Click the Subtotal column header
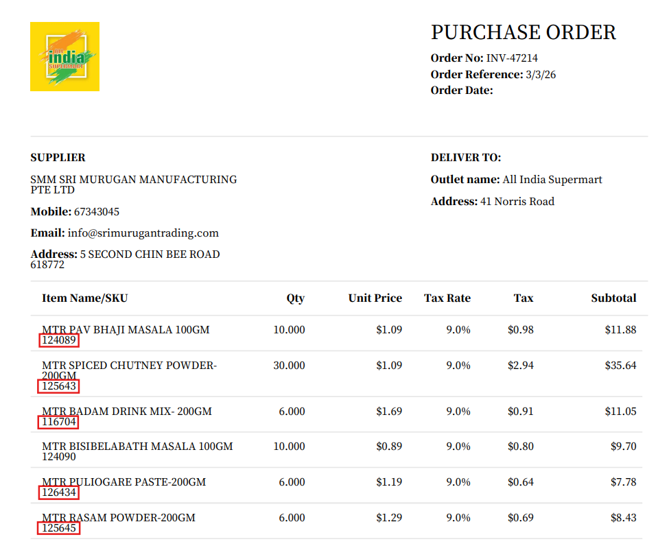This screenshot has height=546, width=669. coord(613,298)
